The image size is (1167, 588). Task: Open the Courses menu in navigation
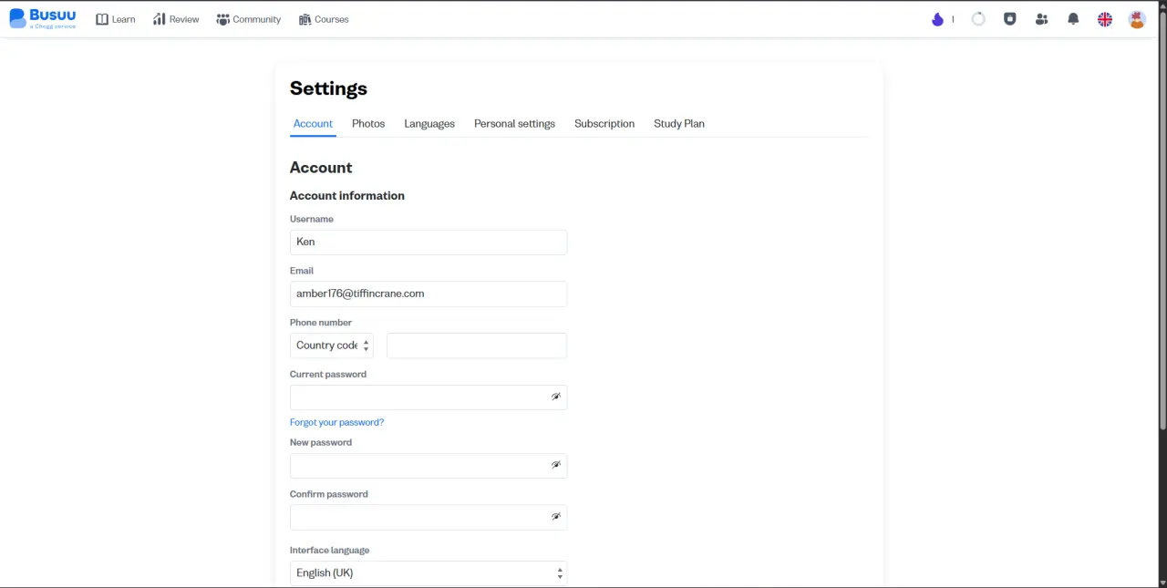324,19
